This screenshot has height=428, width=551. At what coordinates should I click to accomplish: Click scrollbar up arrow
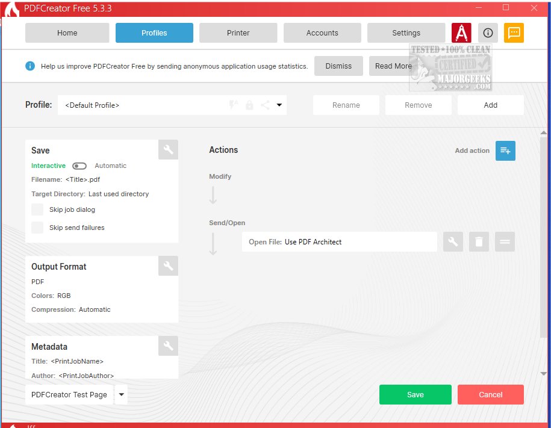543,133
